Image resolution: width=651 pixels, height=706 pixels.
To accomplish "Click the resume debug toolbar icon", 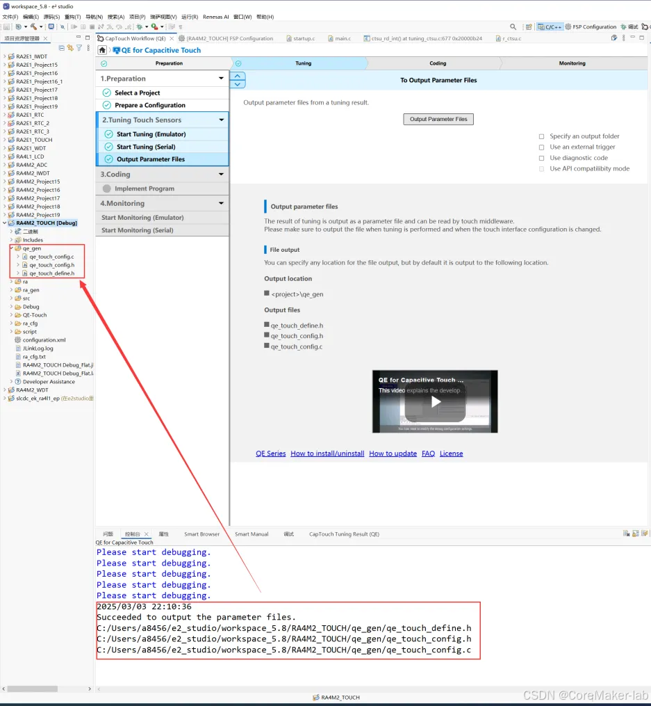I will [x=74, y=26].
